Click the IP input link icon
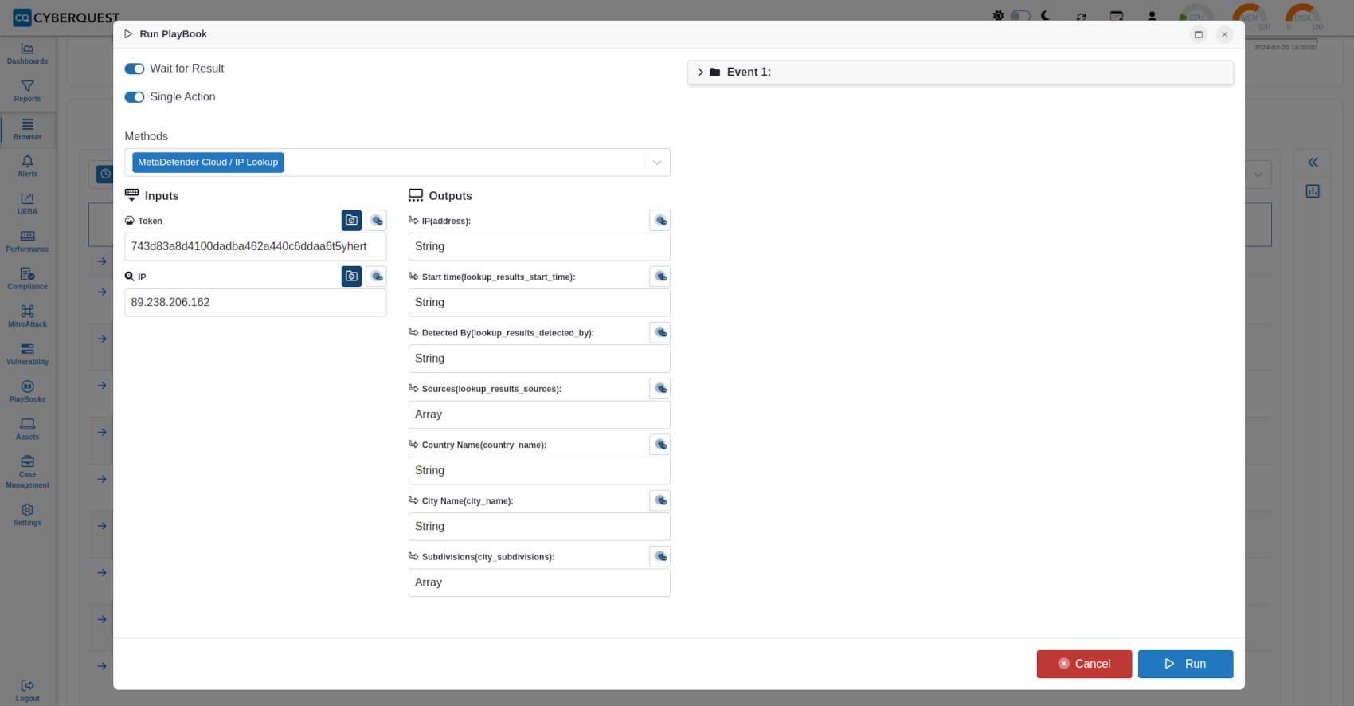 click(377, 276)
